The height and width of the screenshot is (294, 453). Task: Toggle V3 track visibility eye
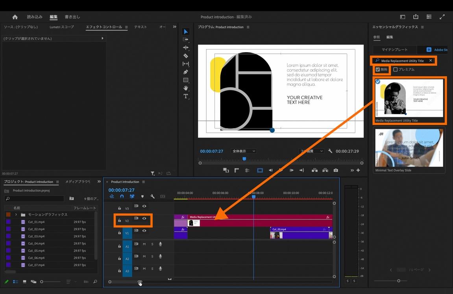pyautogui.click(x=144, y=206)
